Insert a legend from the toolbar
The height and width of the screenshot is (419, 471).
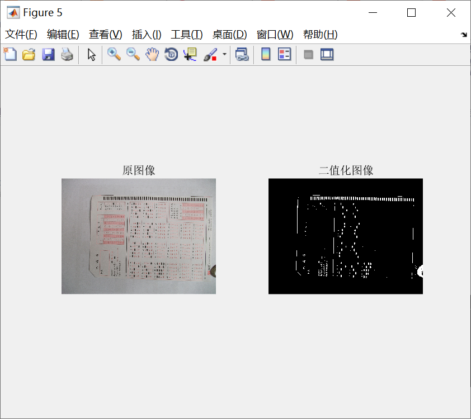pyautogui.click(x=285, y=55)
